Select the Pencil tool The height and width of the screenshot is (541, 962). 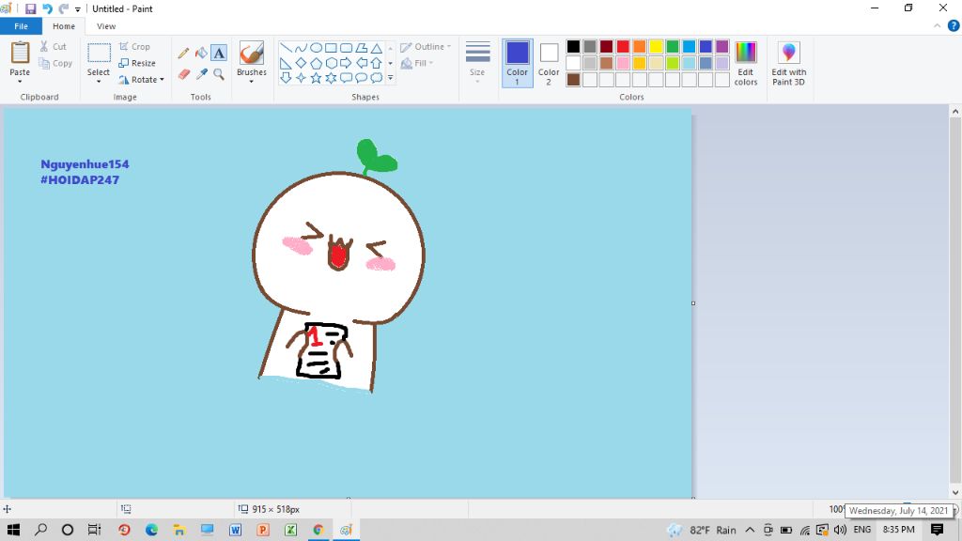(x=183, y=54)
